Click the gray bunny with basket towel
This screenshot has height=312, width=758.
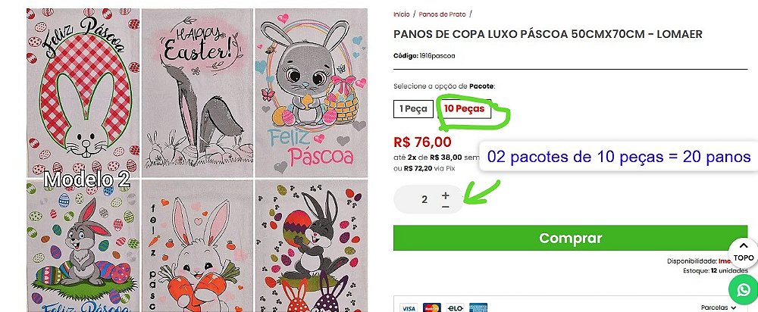tap(310, 91)
